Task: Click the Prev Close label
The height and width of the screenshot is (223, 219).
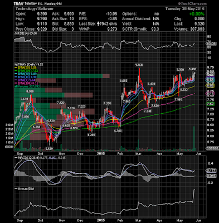Action: click(x=26, y=29)
